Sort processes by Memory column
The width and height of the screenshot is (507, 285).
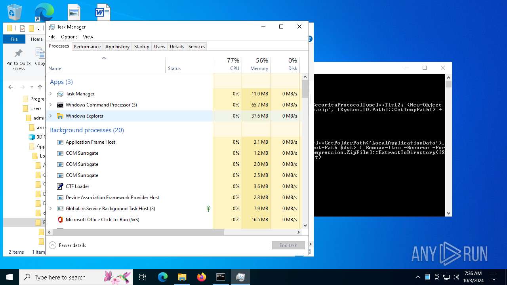256,65
